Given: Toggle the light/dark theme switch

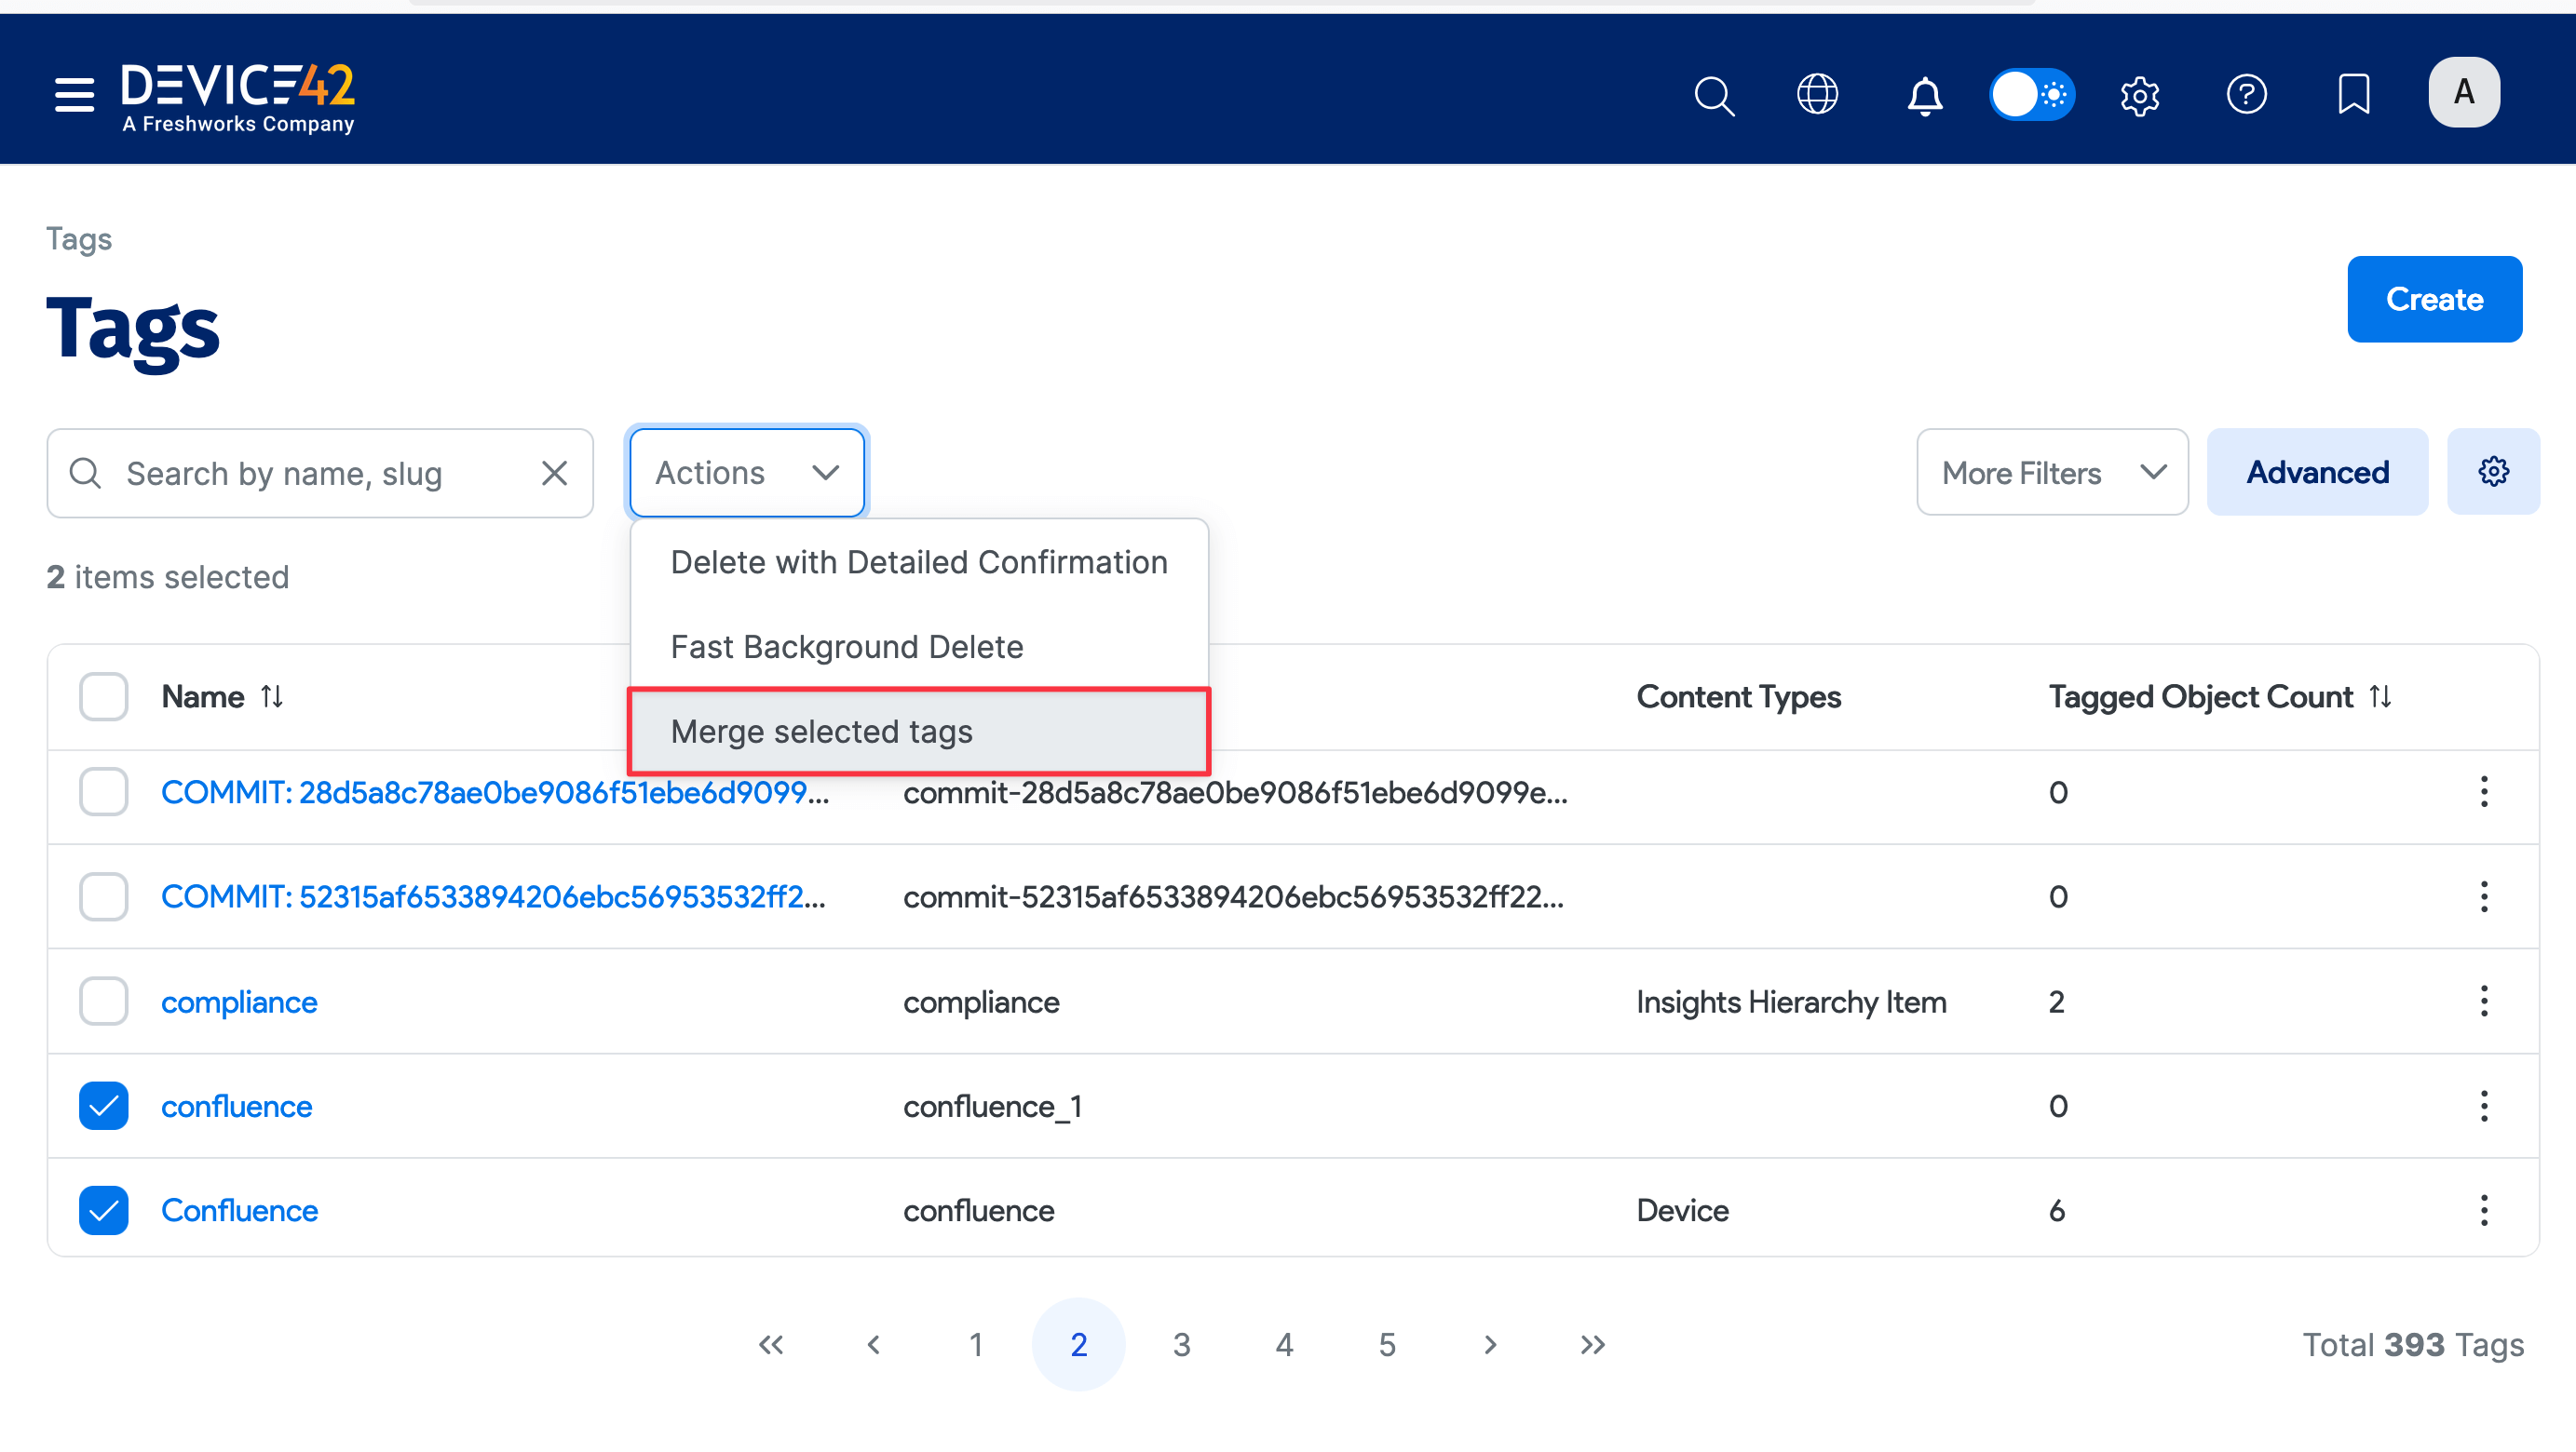Looking at the screenshot, I should coord(2031,95).
